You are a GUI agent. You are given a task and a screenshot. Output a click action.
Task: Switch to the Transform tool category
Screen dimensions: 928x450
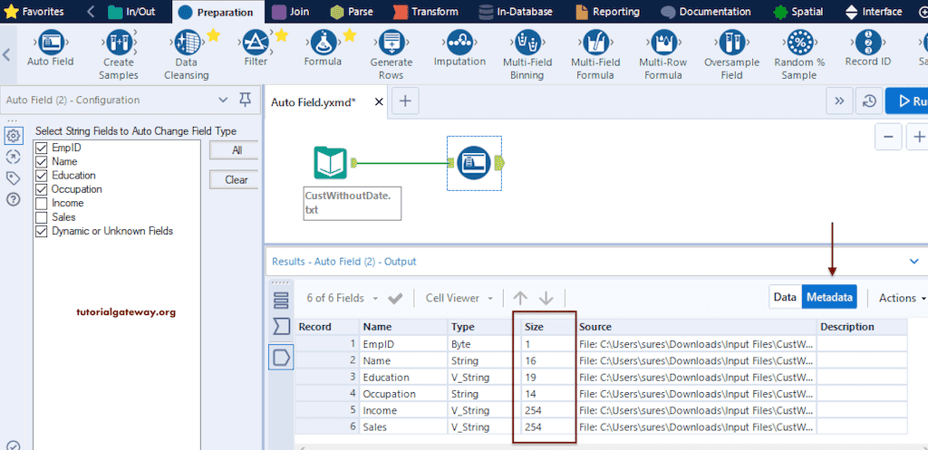[426, 12]
